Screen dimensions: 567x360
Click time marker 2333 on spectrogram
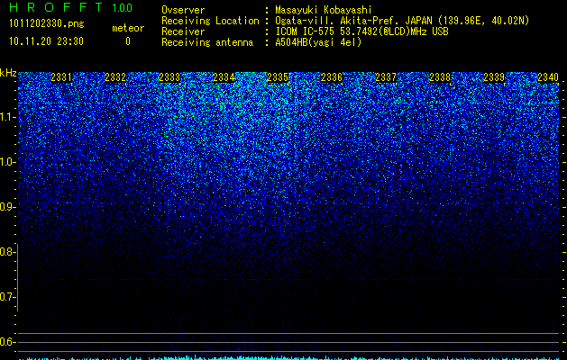point(169,77)
